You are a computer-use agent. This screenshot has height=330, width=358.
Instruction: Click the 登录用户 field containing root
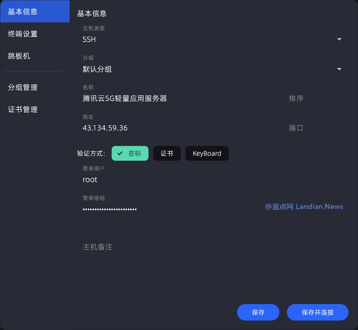tap(213, 180)
